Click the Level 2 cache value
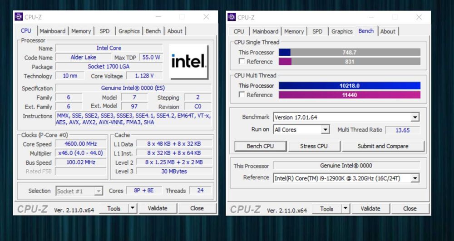454x241 pixels. pyautogui.click(x=174, y=162)
